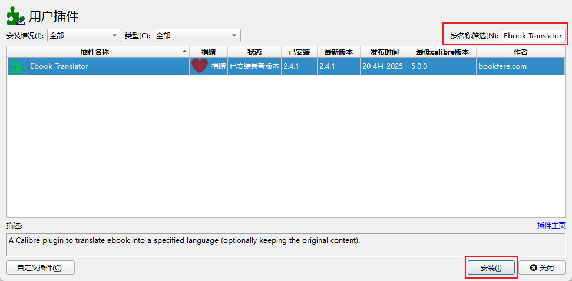Click the plugin description text box
Image resolution: width=572 pixels, height=281 pixels.
tap(286, 244)
